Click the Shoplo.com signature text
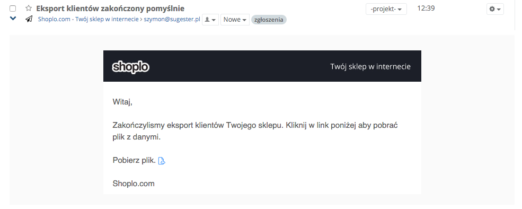The width and height of the screenshot is (522, 209). click(134, 184)
